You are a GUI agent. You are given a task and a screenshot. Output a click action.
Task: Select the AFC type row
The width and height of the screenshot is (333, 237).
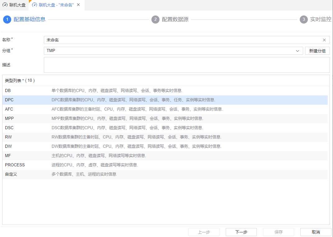click(165, 109)
